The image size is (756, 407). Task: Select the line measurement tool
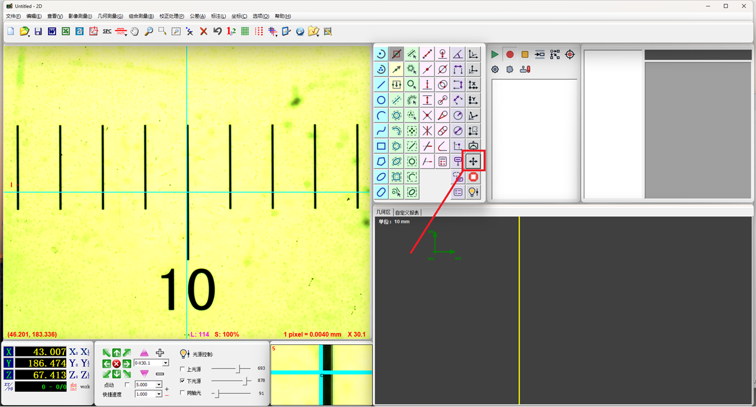(x=381, y=85)
